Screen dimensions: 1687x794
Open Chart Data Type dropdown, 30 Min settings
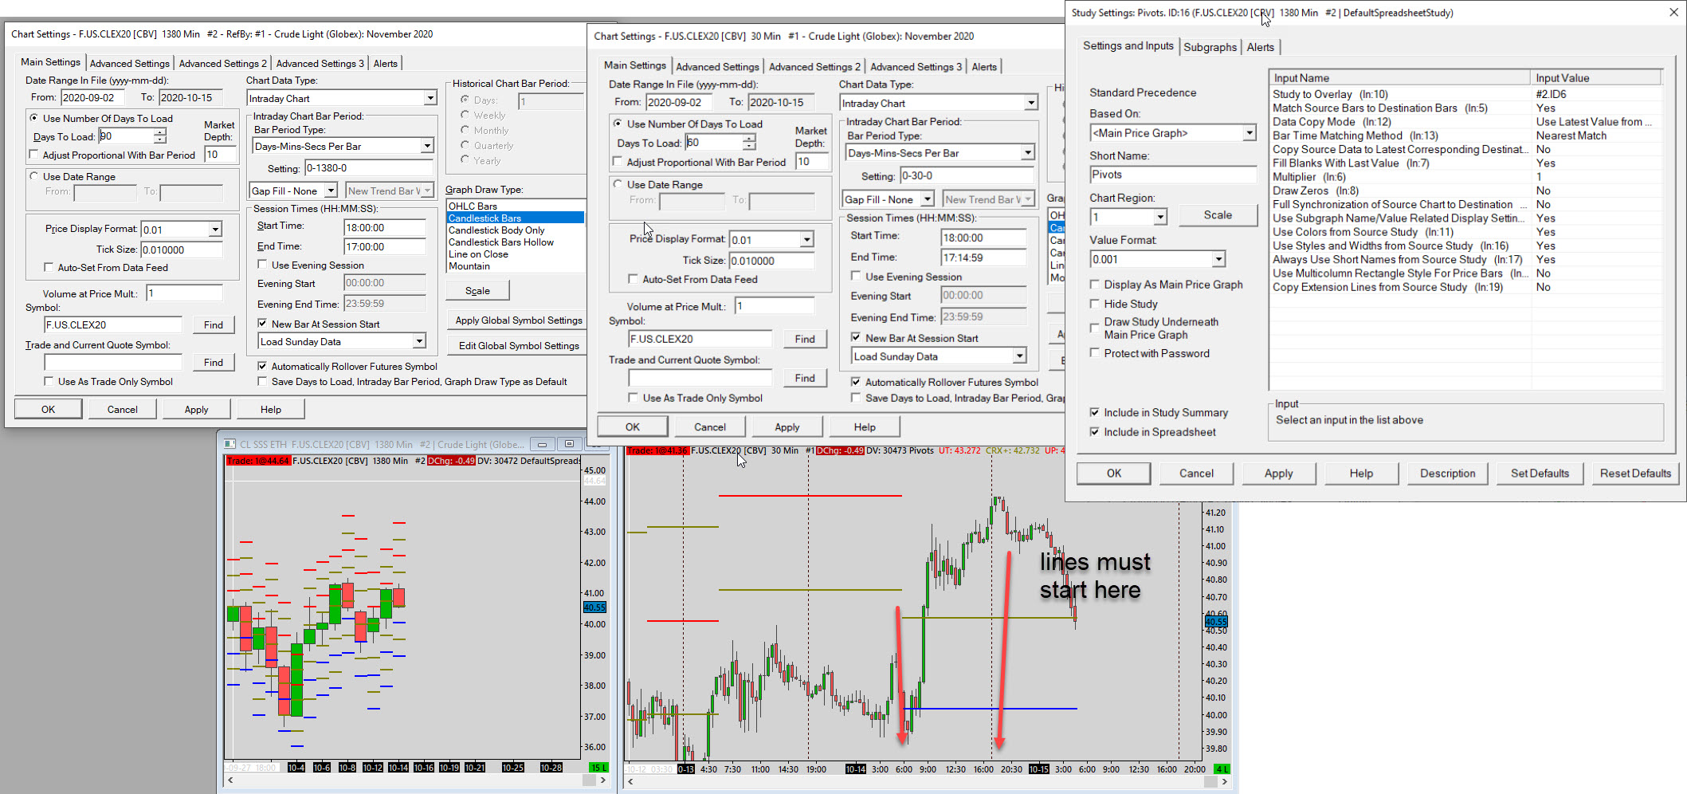pos(1030,103)
